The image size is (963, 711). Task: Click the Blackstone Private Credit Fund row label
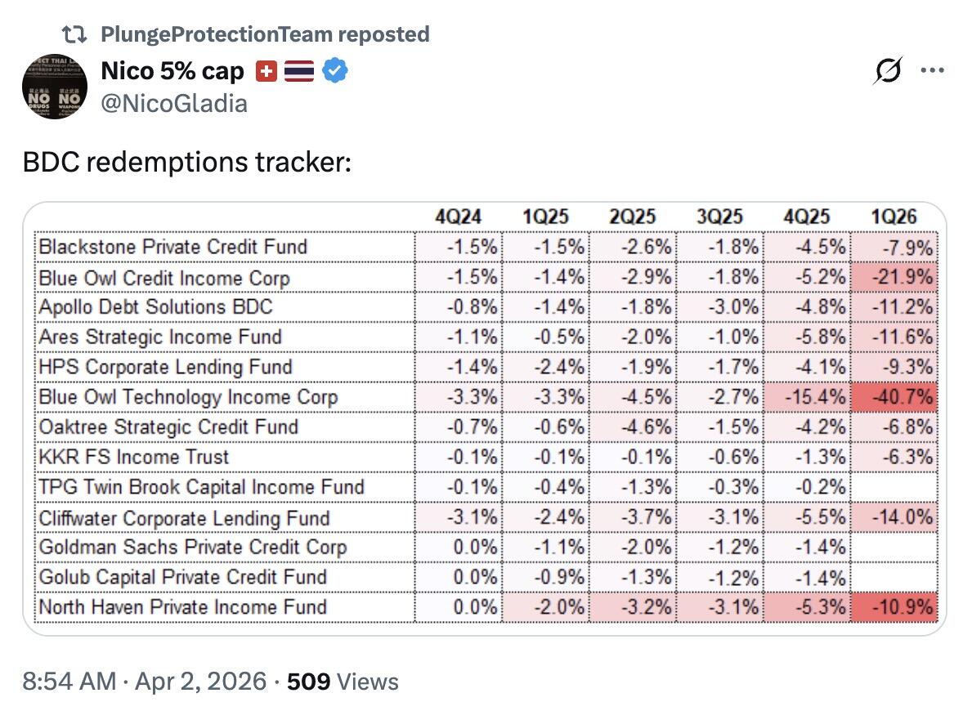coord(173,247)
